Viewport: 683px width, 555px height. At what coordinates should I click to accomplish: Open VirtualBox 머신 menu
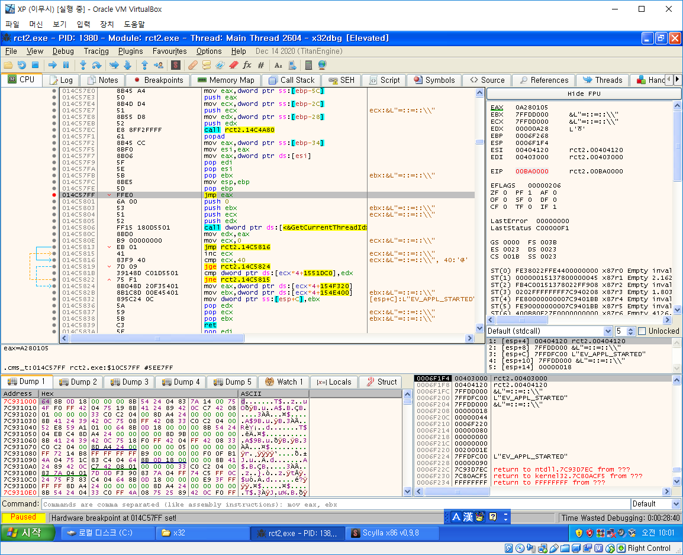pyautogui.click(x=36, y=24)
